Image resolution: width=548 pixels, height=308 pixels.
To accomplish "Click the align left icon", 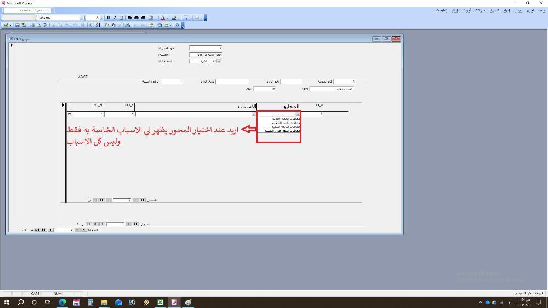I will click(x=130, y=18).
